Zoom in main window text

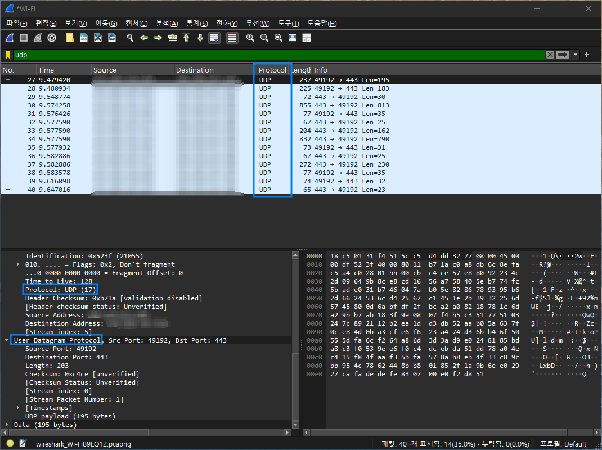click(x=250, y=38)
